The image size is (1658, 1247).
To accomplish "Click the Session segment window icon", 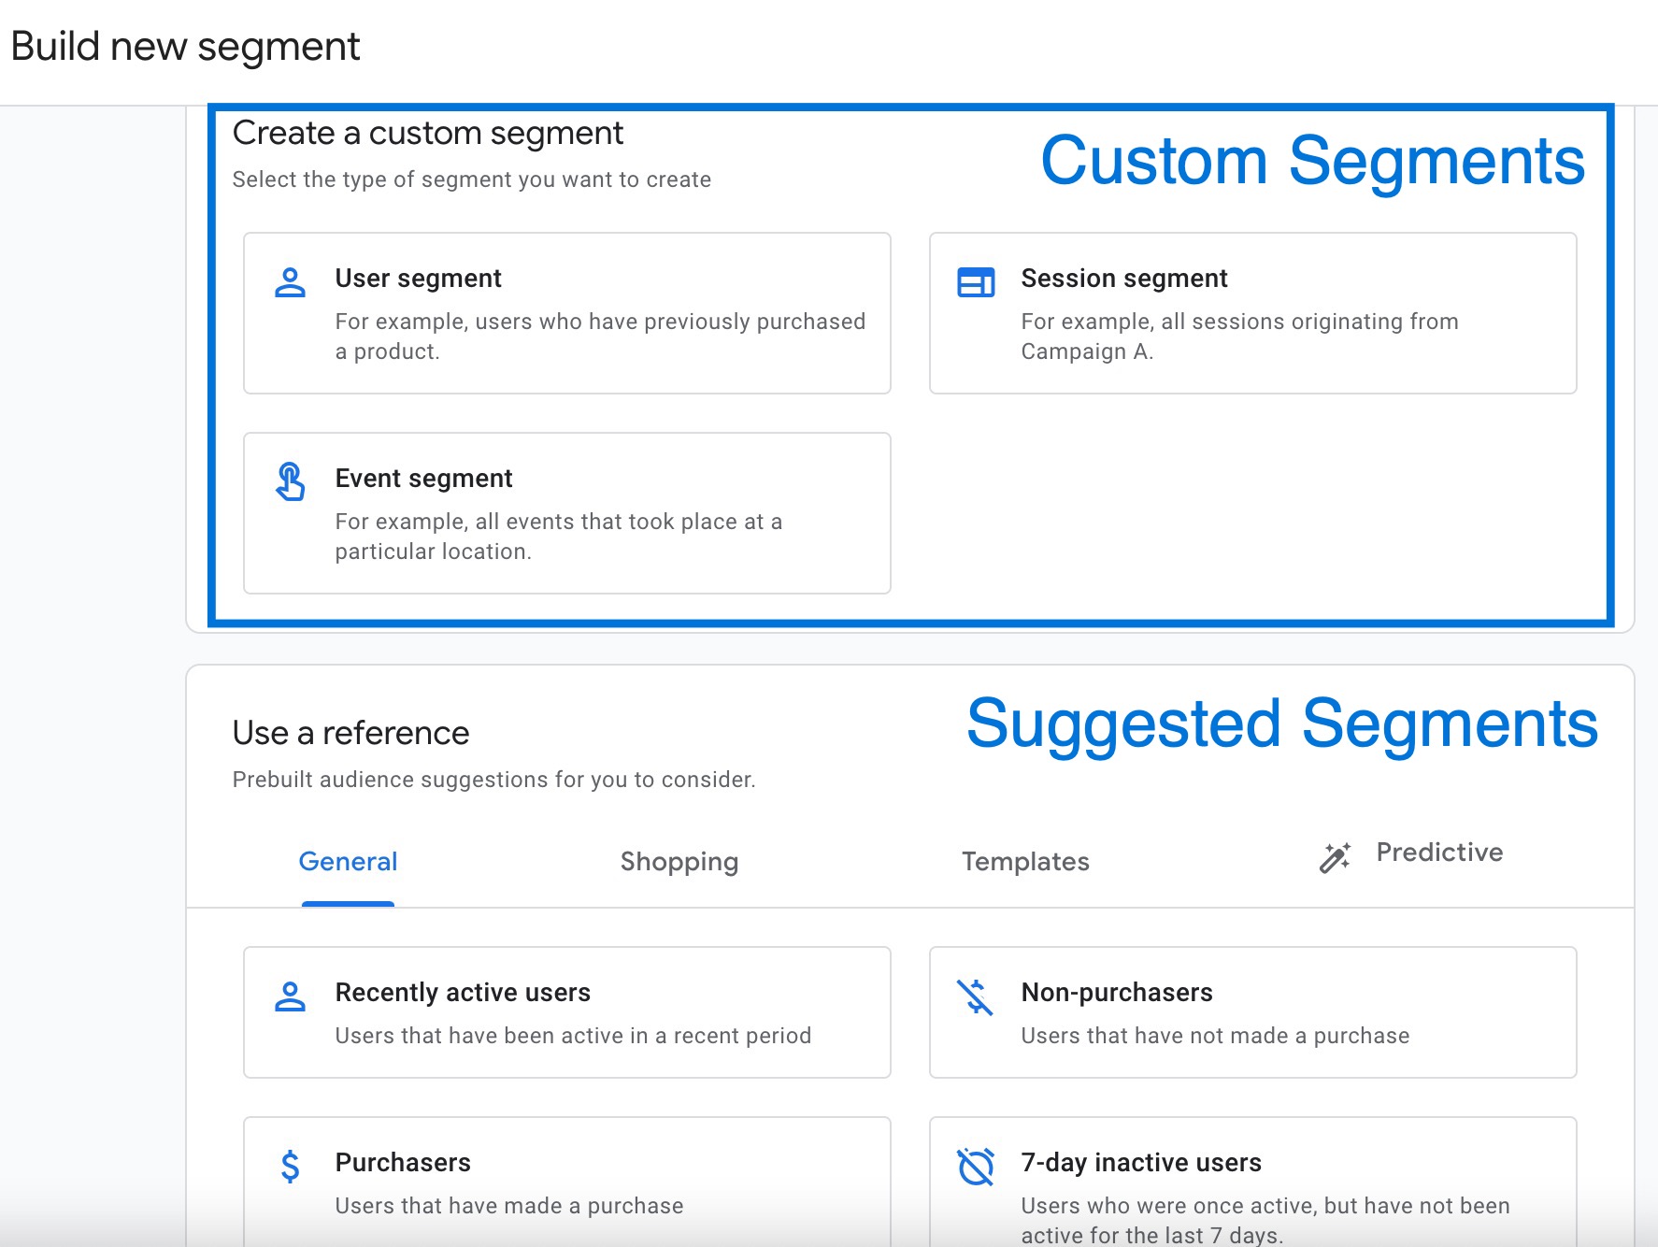I will tap(976, 282).
